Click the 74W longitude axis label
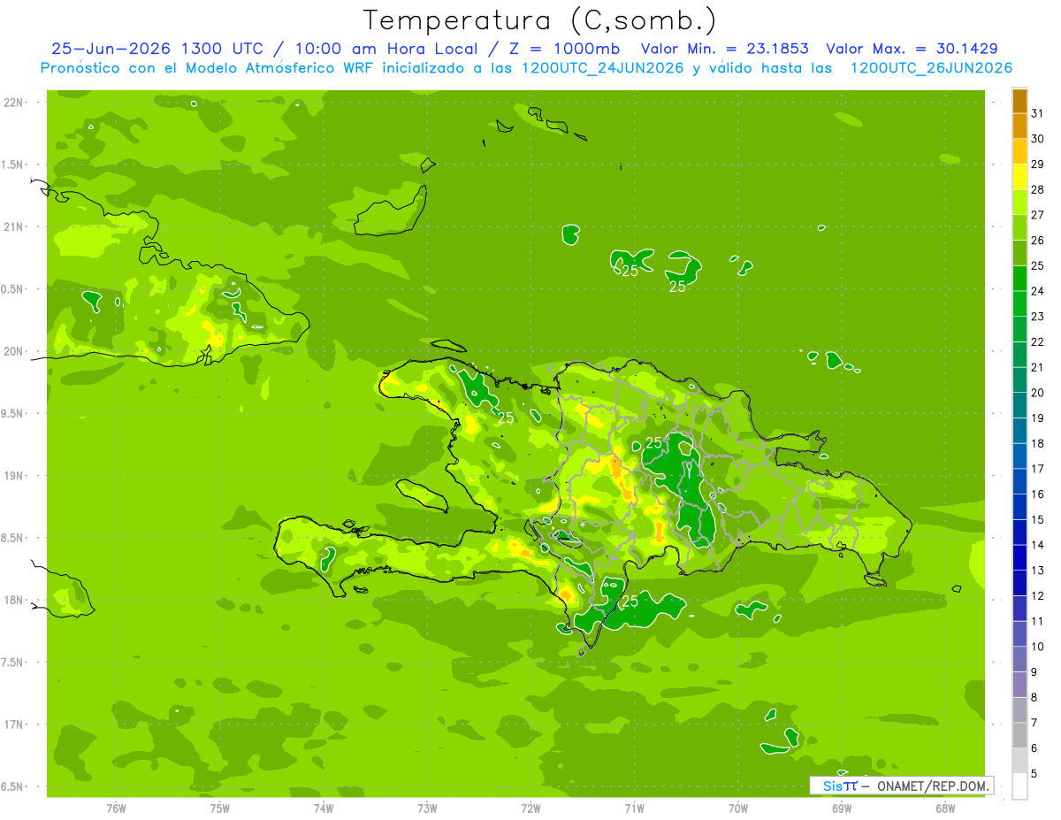1061x820 pixels. click(x=324, y=809)
